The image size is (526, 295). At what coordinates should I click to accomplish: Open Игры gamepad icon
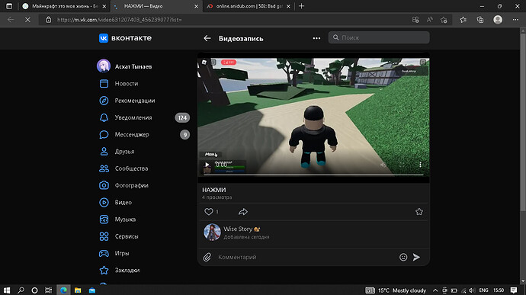[104, 253]
